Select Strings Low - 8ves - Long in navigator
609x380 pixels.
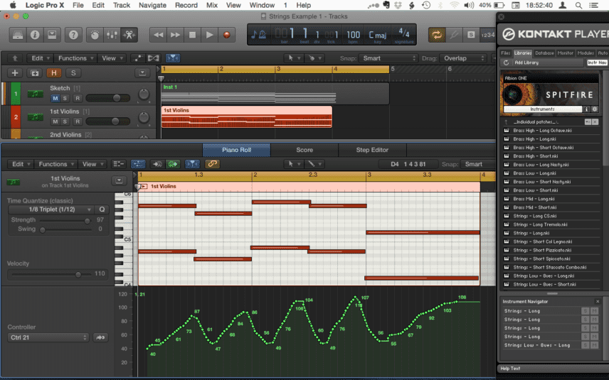tap(537, 345)
